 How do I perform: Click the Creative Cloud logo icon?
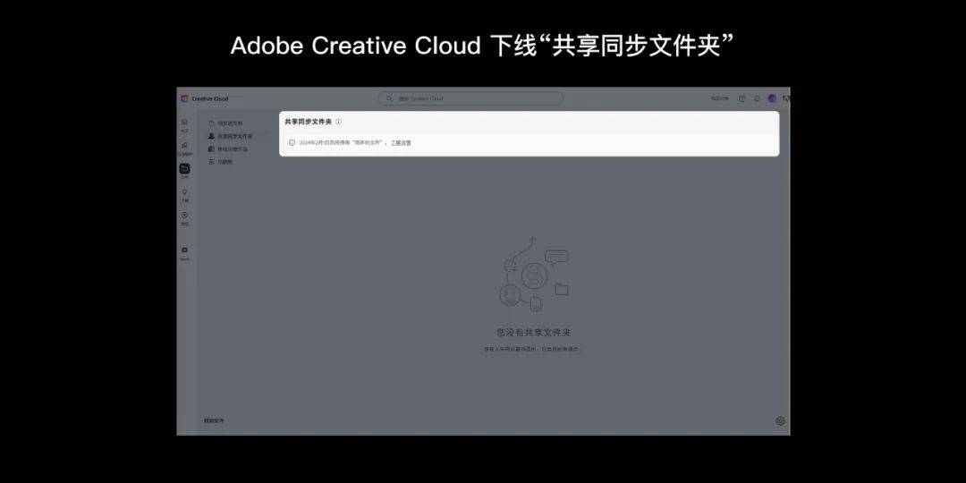click(x=184, y=98)
